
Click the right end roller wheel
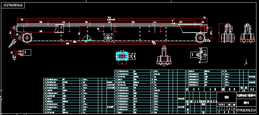(x=200, y=37)
